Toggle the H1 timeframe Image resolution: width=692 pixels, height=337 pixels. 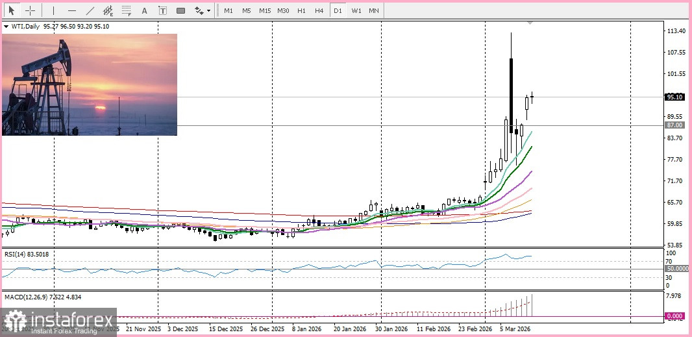point(301,10)
